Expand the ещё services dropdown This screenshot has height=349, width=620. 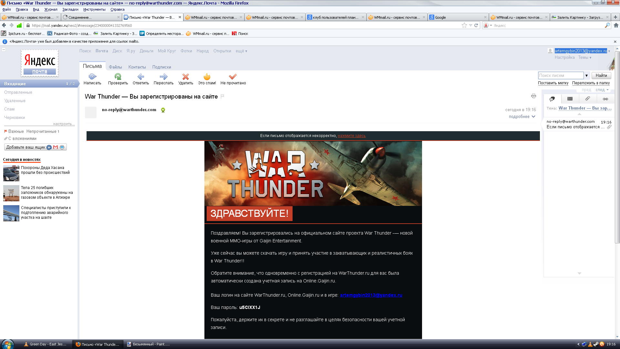tap(242, 51)
